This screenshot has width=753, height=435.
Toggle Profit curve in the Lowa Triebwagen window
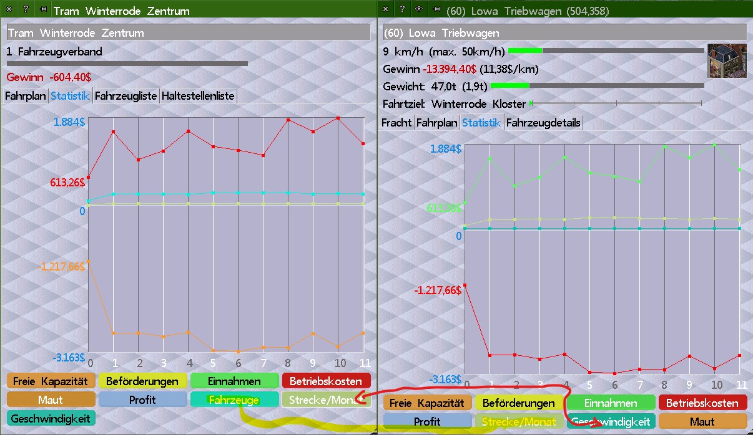(x=427, y=422)
